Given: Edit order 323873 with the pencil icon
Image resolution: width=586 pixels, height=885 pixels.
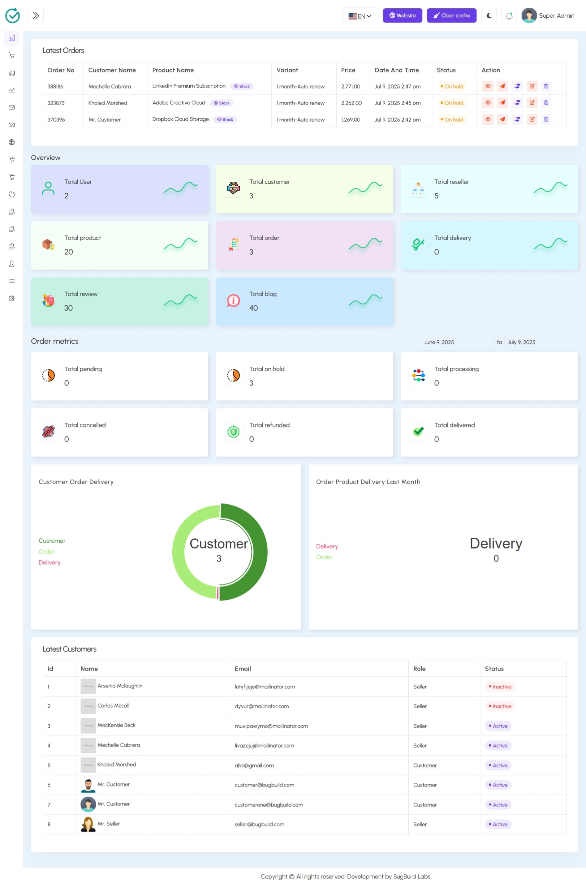Looking at the screenshot, I should tap(532, 103).
